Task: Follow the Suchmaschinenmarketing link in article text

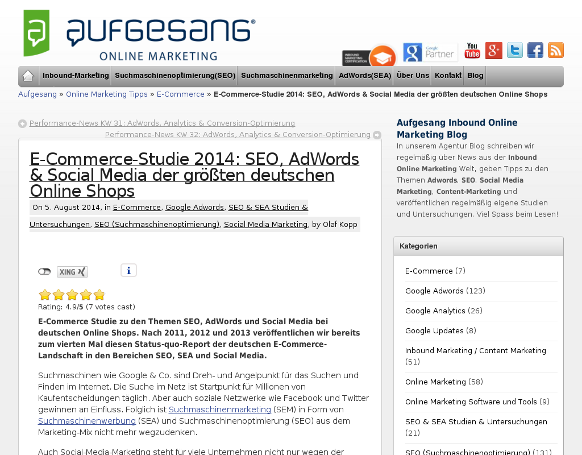Action: (220, 409)
